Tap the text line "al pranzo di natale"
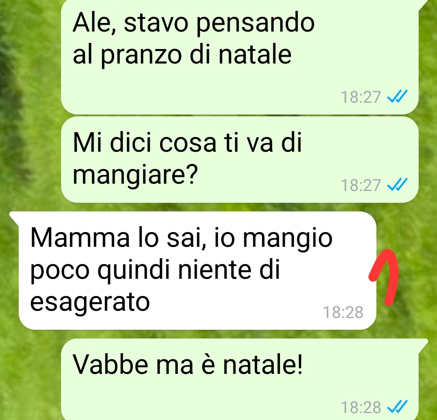The height and width of the screenshot is (420, 437). pyautogui.click(x=182, y=55)
